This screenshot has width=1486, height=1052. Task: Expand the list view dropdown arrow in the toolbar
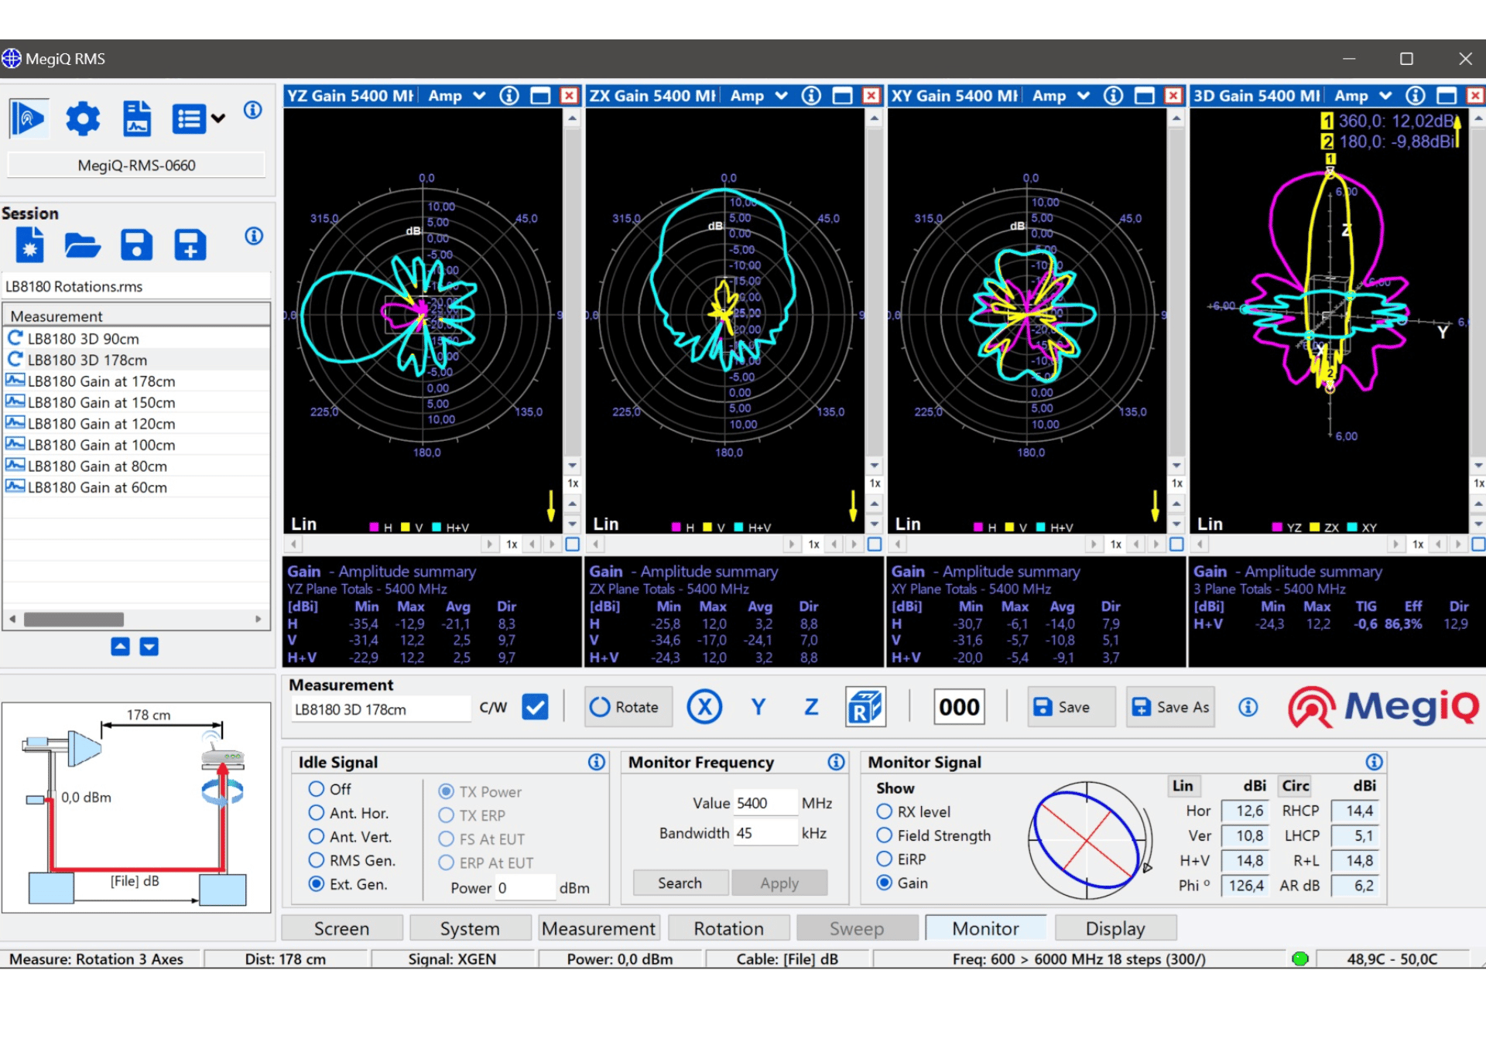[x=219, y=119]
